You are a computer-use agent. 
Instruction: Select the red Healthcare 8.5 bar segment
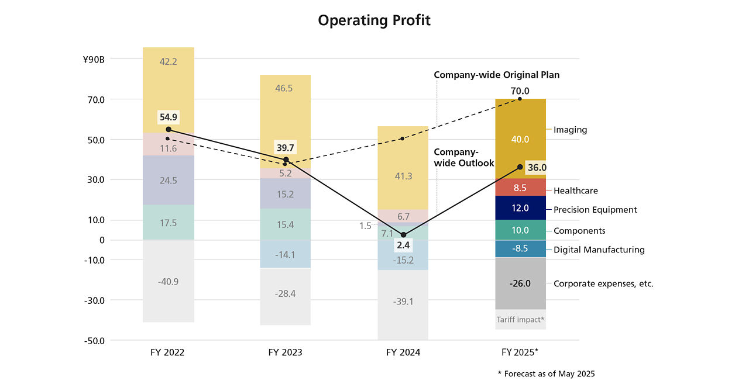coord(520,188)
